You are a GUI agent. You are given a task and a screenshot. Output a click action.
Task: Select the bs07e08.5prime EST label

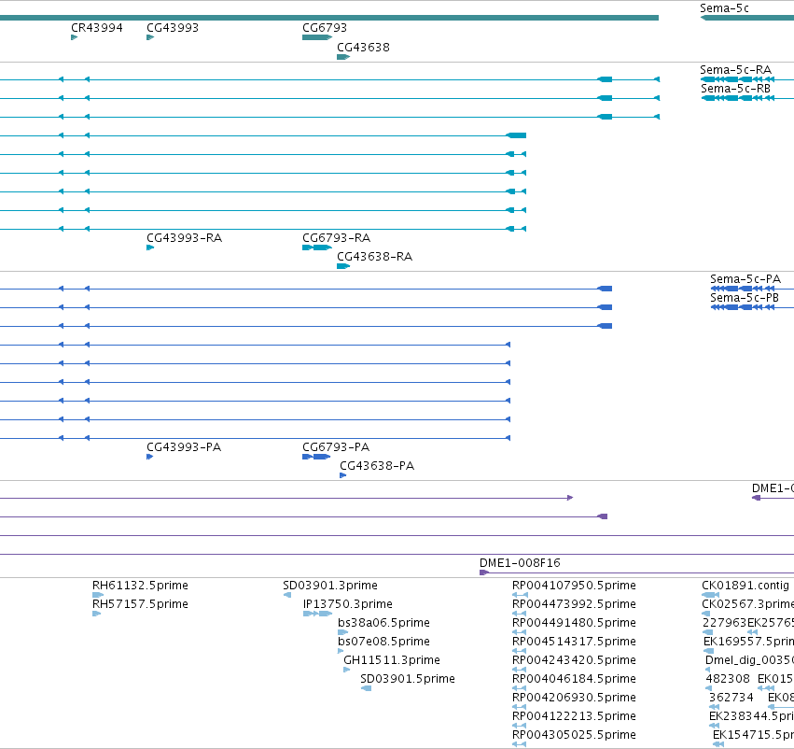[383, 642]
